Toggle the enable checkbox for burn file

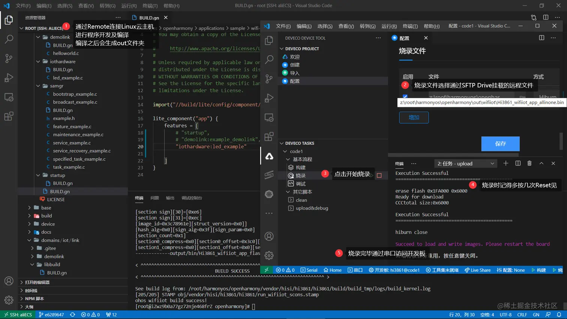click(x=405, y=96)
